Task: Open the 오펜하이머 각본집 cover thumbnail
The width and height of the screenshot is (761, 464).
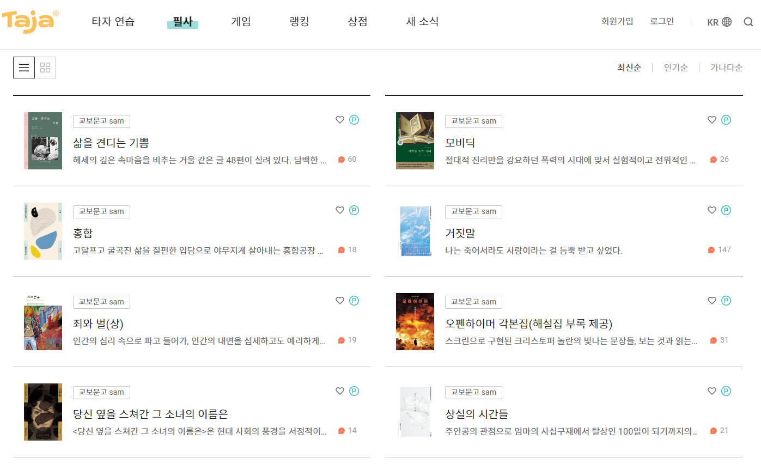Action: pos(415,321)
